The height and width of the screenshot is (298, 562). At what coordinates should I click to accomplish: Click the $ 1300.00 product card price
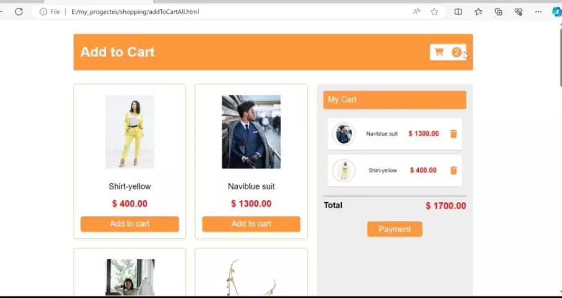coord(251,204)
